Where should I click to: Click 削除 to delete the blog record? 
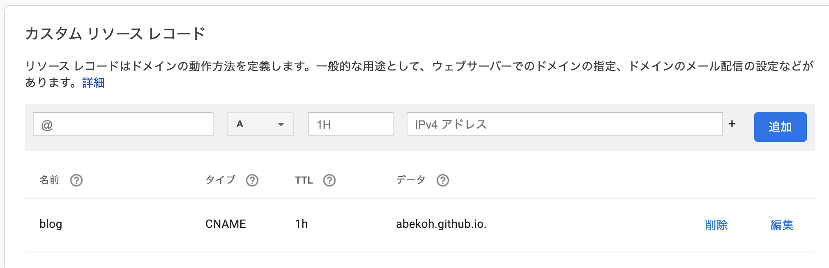(717, 225)
